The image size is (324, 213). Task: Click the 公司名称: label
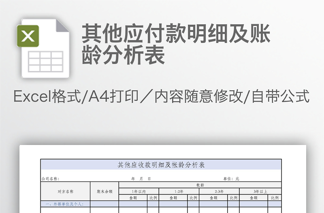[x=50, y=179]
